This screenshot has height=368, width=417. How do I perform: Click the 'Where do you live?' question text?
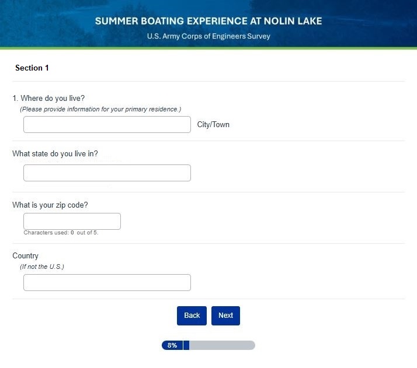[49, 99]
